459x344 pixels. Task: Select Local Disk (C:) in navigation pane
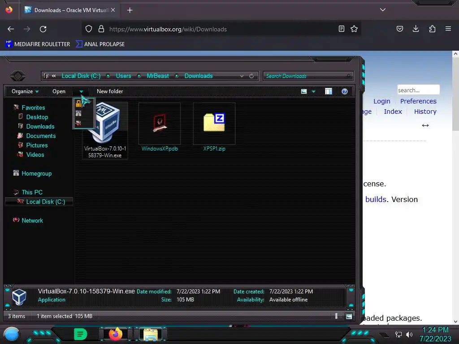(45, 202)
